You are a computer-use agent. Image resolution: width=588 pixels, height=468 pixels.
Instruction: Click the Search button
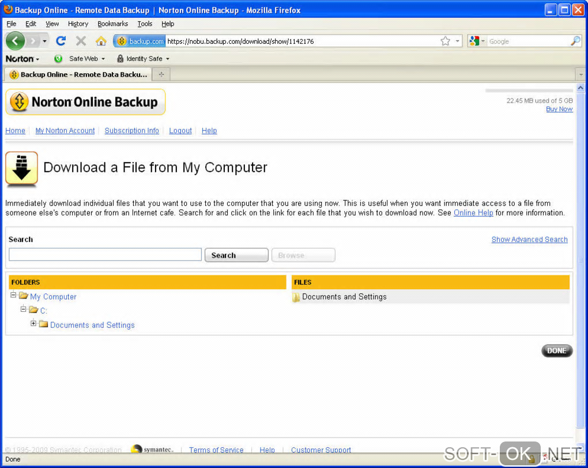(x=236, y=255)
